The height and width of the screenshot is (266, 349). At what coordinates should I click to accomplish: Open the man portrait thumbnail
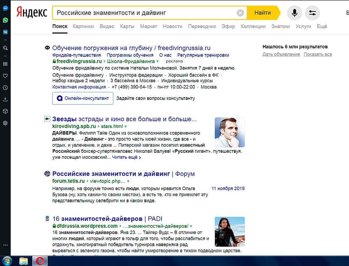[230, 132]
